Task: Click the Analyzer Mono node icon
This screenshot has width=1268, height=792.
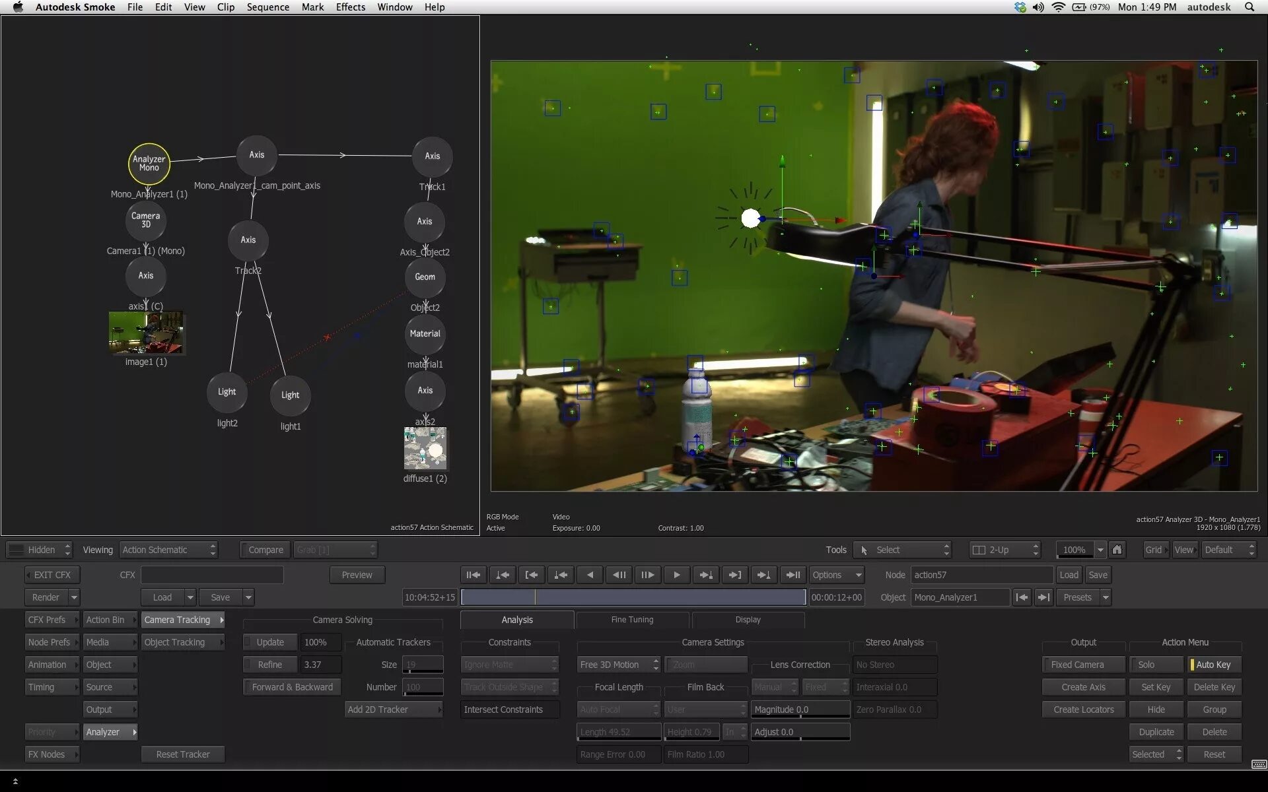Action: (x=148, y=162)
